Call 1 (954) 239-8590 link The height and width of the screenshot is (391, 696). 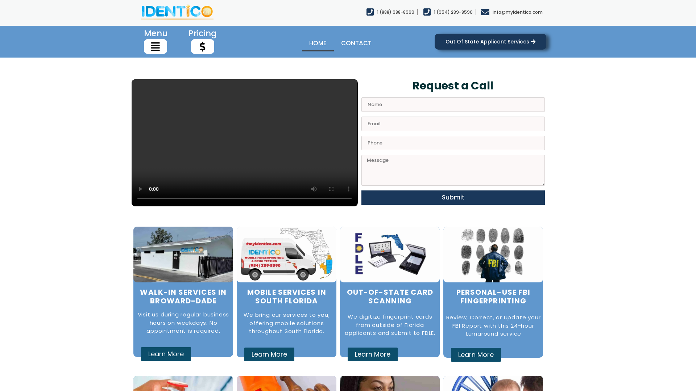point(453,12)
